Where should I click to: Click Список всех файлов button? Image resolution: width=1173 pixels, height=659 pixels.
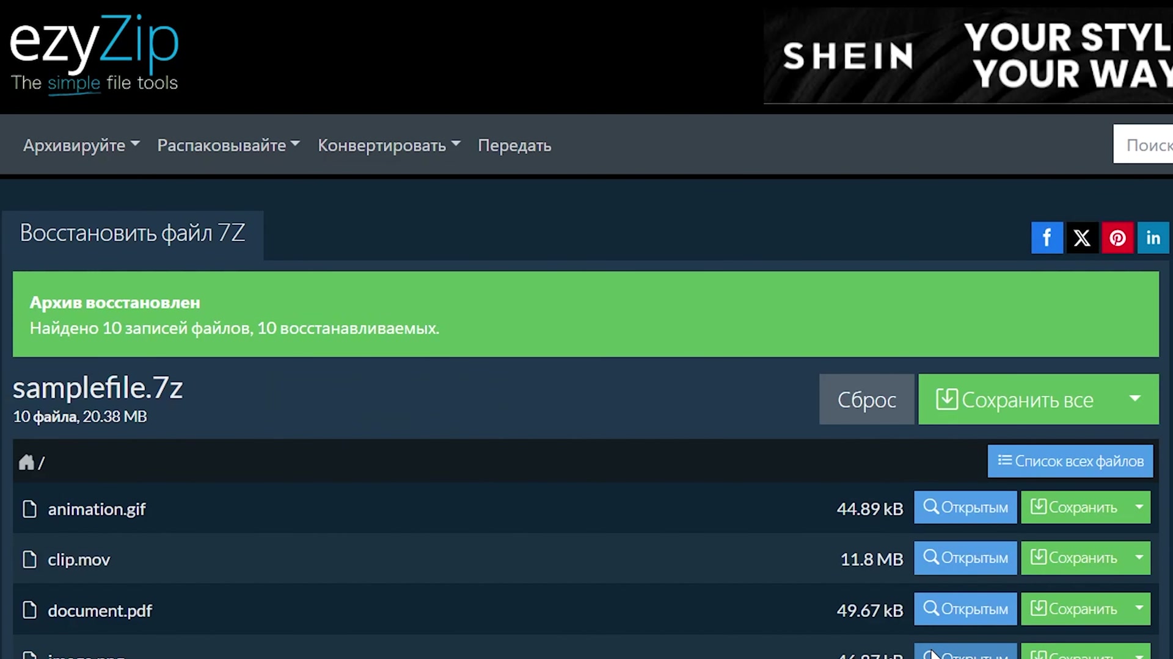(1070, 461)
